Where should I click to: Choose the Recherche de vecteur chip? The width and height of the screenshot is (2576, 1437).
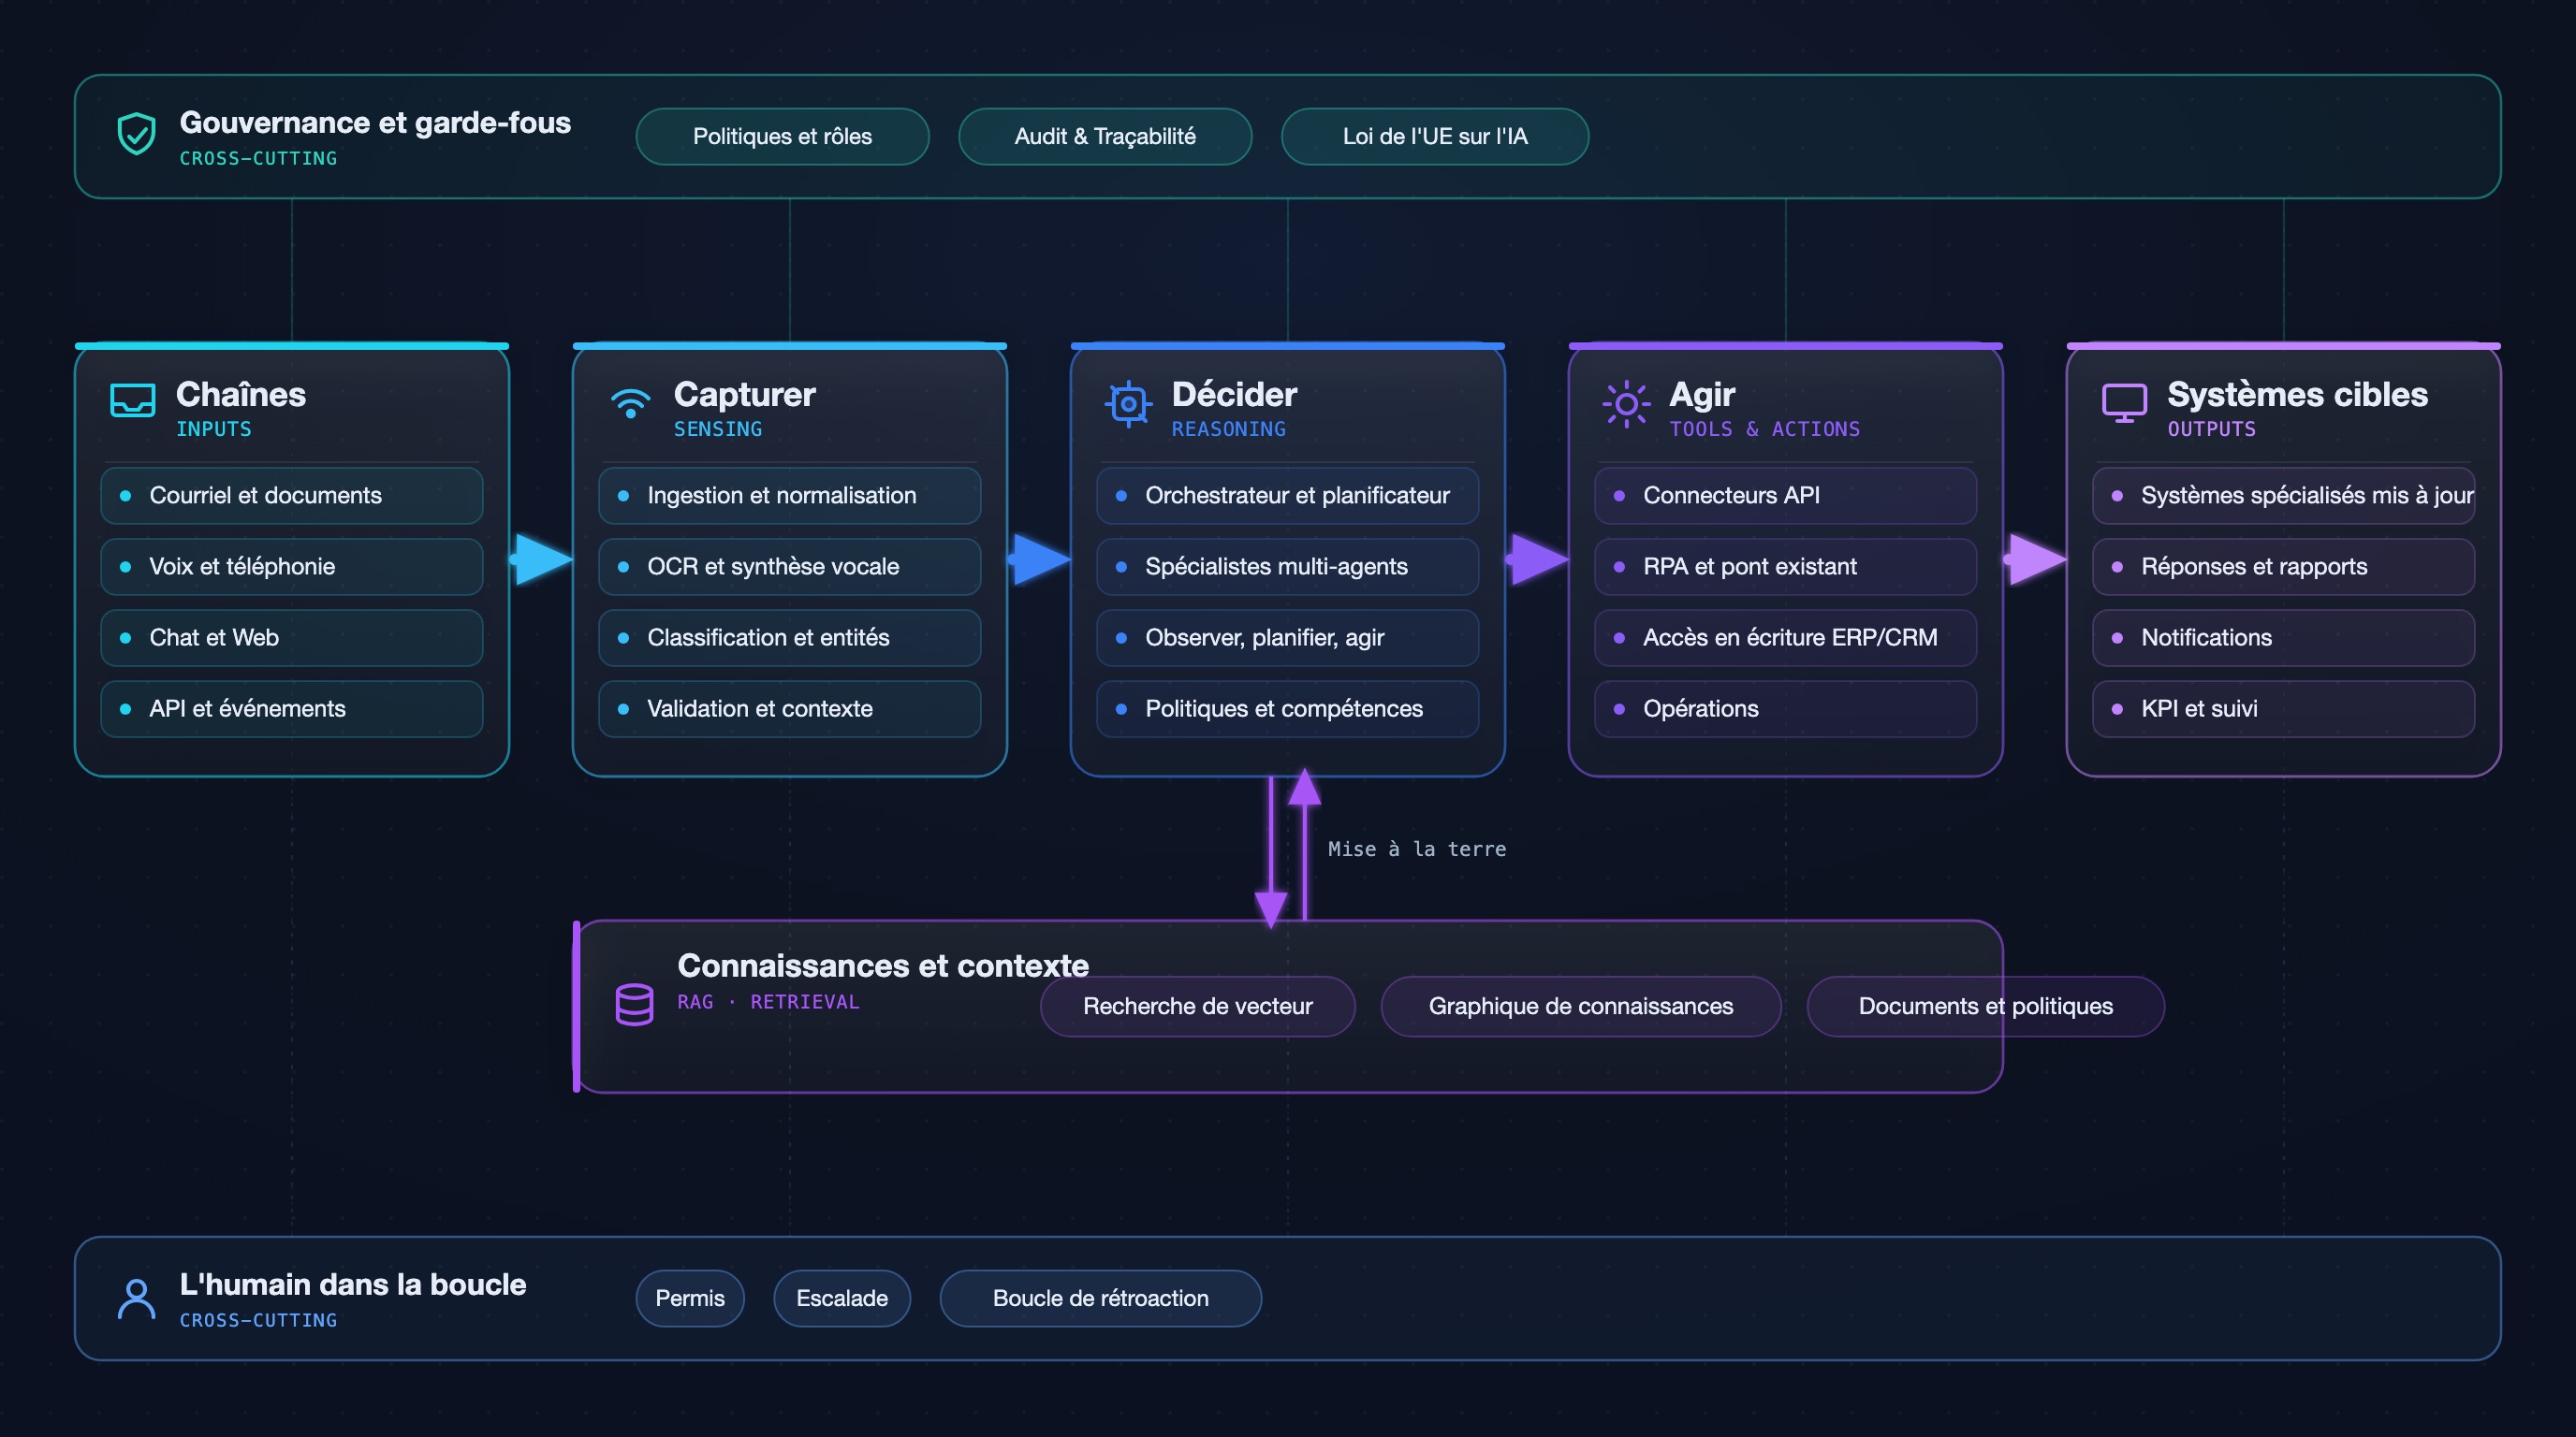(1198, 1007)
